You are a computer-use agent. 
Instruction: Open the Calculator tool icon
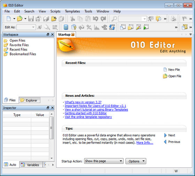pos(66,27)
